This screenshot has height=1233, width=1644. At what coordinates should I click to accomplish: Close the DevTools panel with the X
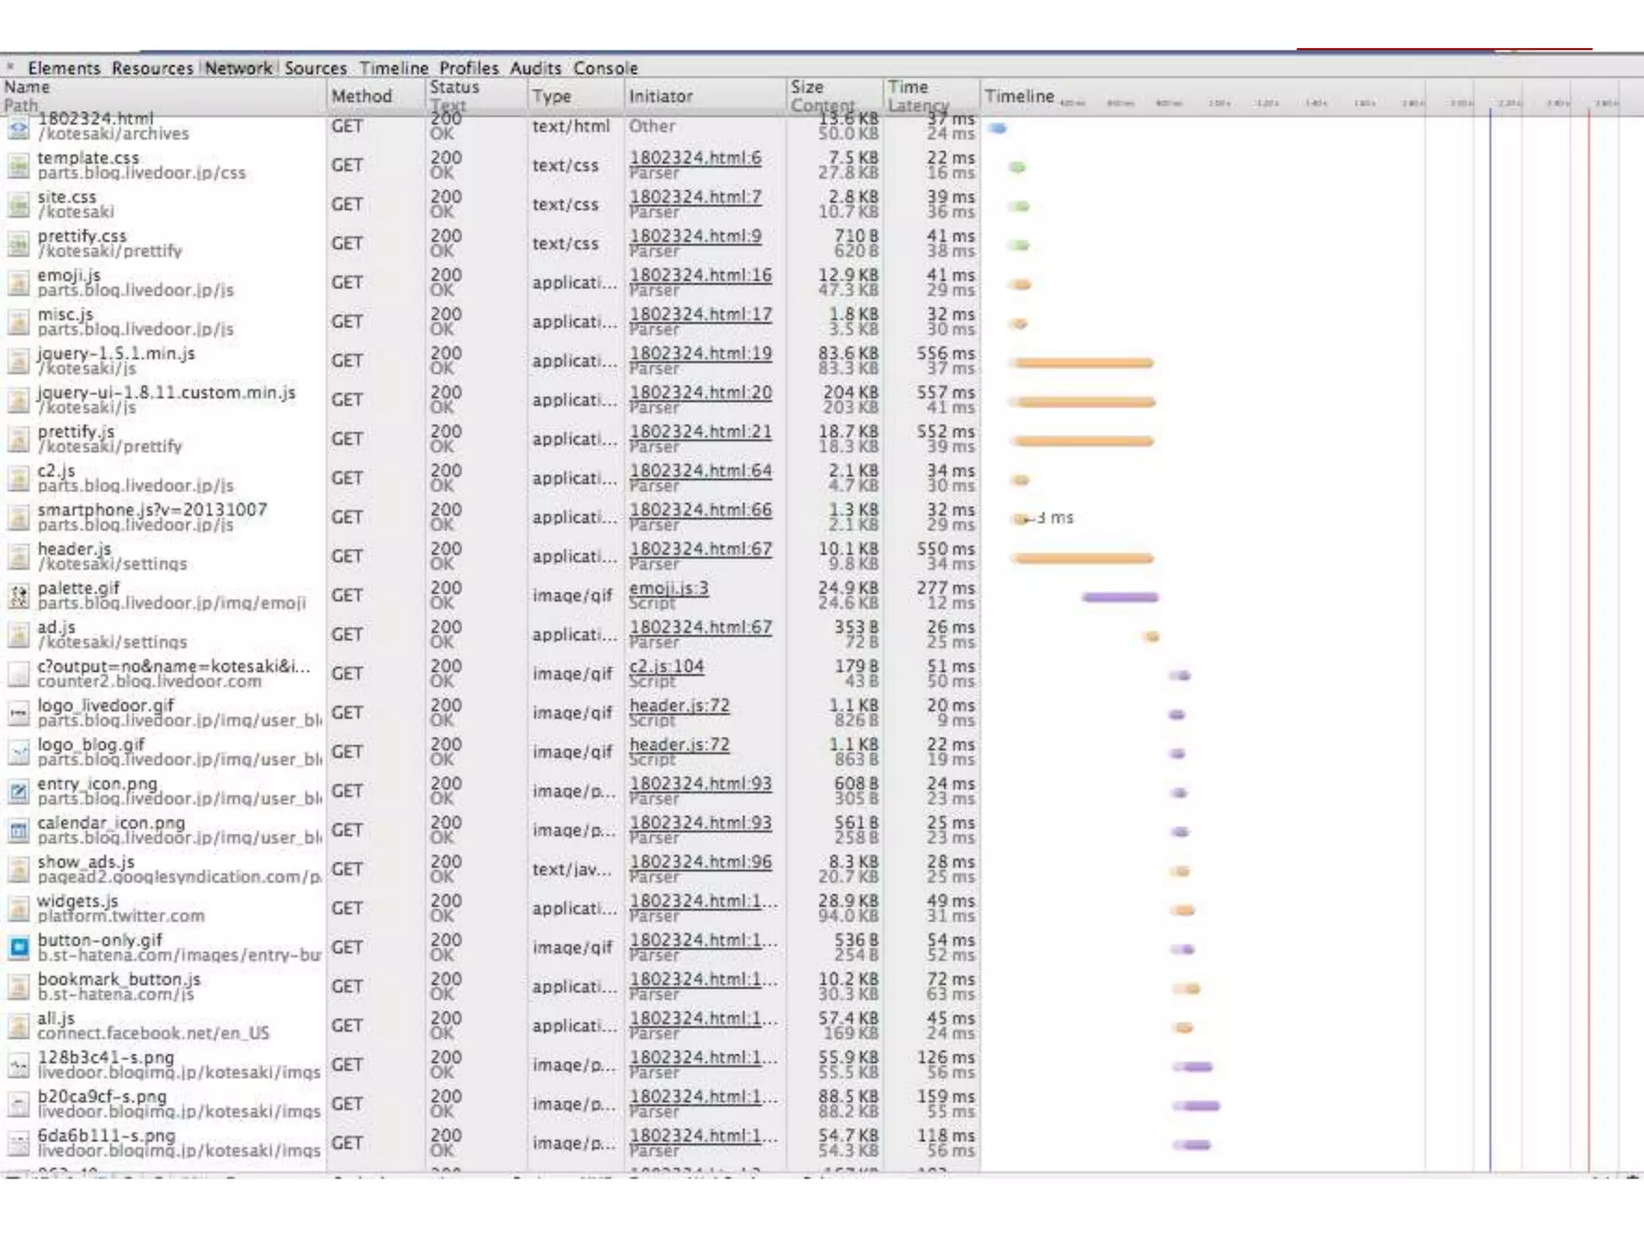pos(10,67)
